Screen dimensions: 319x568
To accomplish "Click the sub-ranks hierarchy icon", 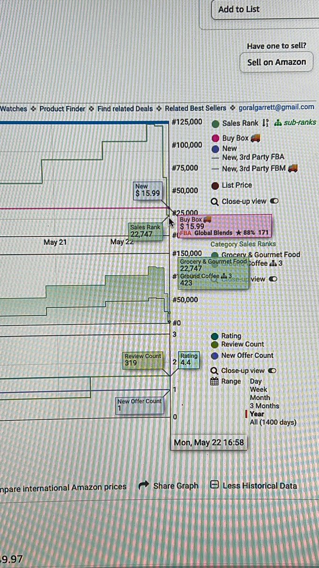I will pos(277,123).
